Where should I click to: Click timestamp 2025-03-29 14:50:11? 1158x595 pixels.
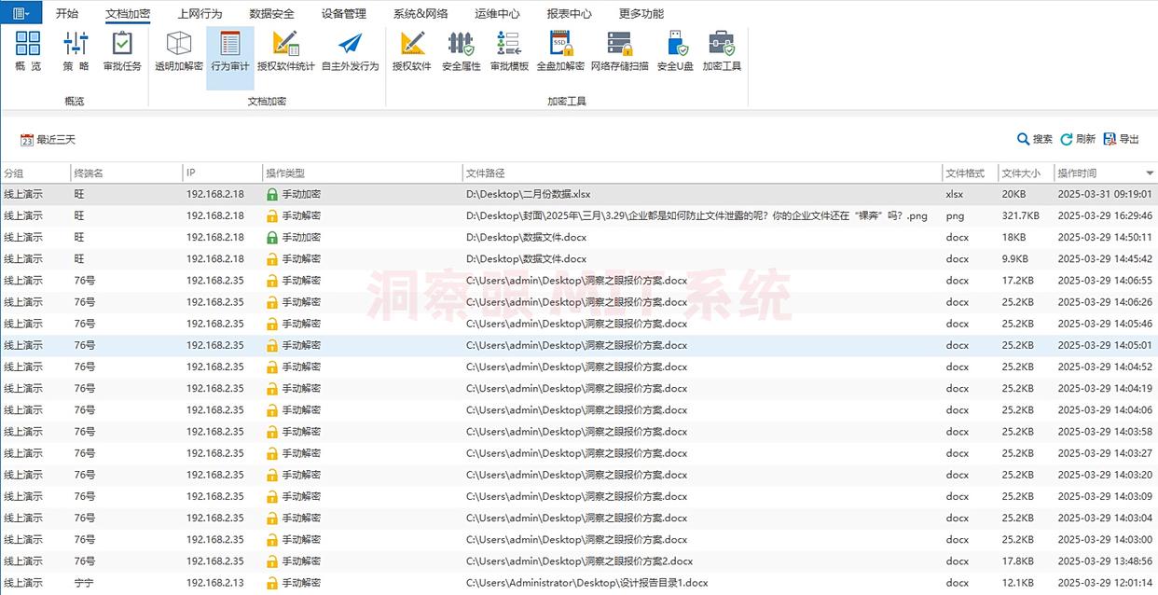1105,237
